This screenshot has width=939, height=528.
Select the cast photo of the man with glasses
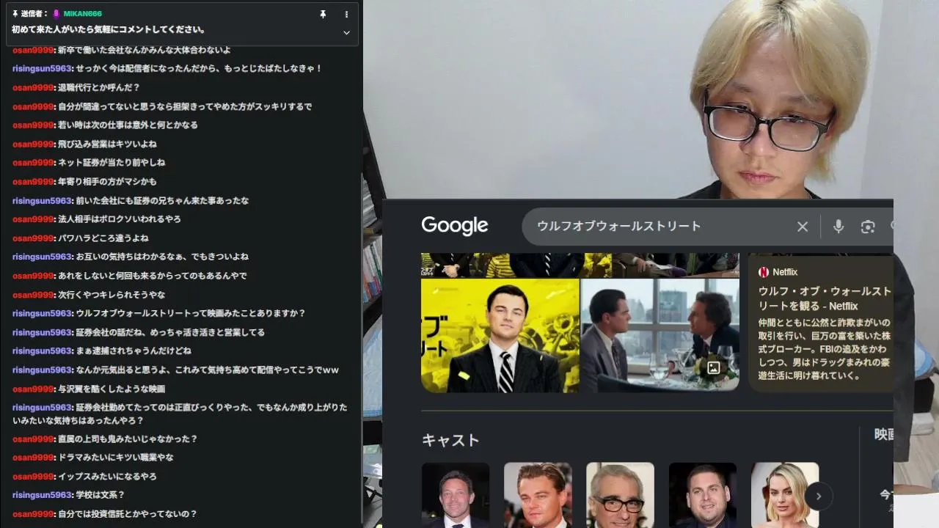click(x=620, y=495)
